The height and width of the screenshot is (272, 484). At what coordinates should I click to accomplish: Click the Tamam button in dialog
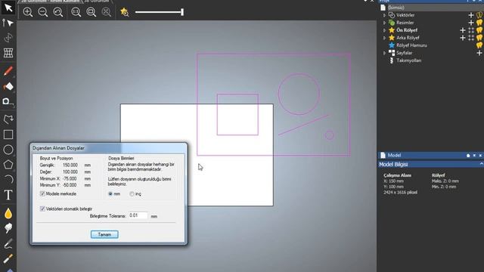pyautogui.click(x=104, y=234)
